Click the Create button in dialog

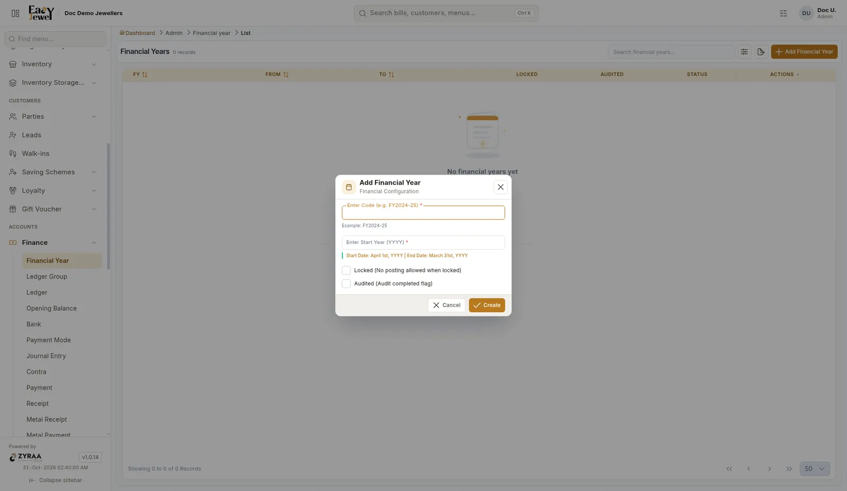pos(486,305)
